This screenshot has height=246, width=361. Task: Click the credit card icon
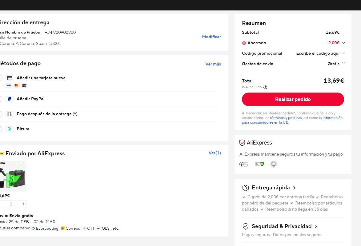[10, 78]
